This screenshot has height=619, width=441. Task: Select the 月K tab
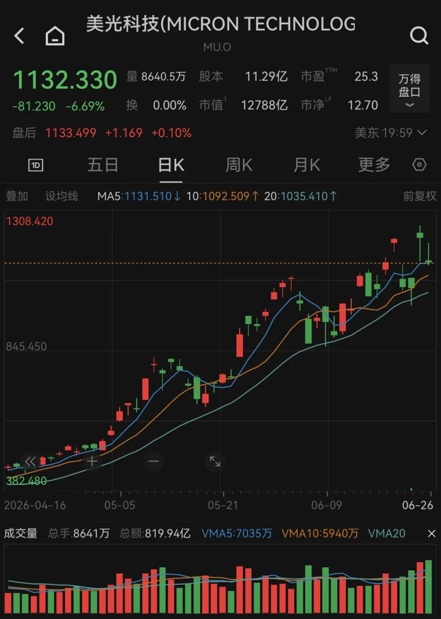[x=307, y=165]
